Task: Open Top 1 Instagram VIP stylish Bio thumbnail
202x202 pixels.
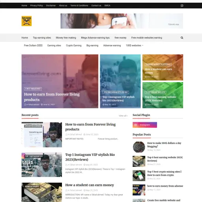Action: (x=42, y=165)
